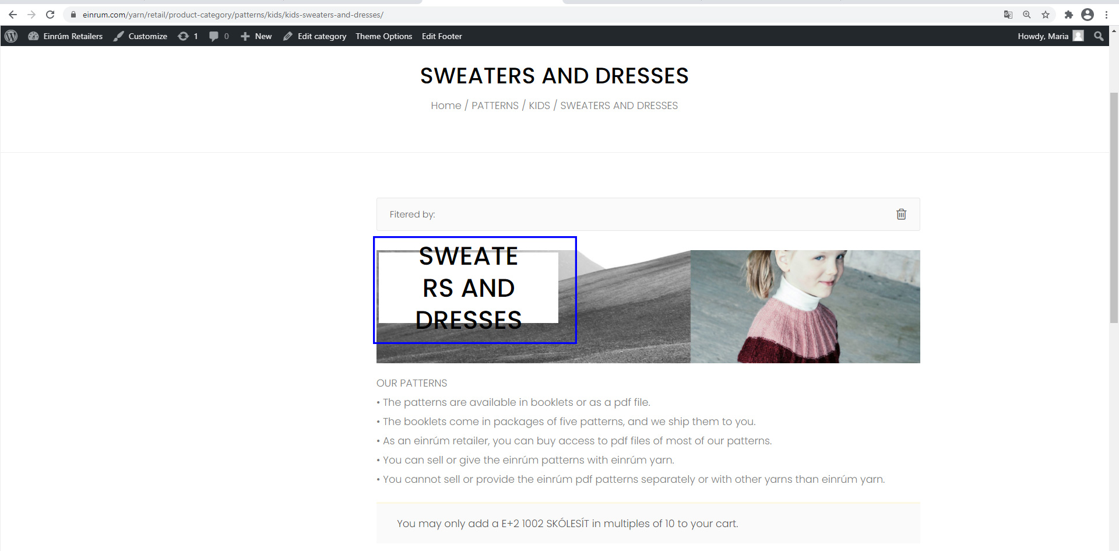Open the comments bubble showing 0

(219, 36)
